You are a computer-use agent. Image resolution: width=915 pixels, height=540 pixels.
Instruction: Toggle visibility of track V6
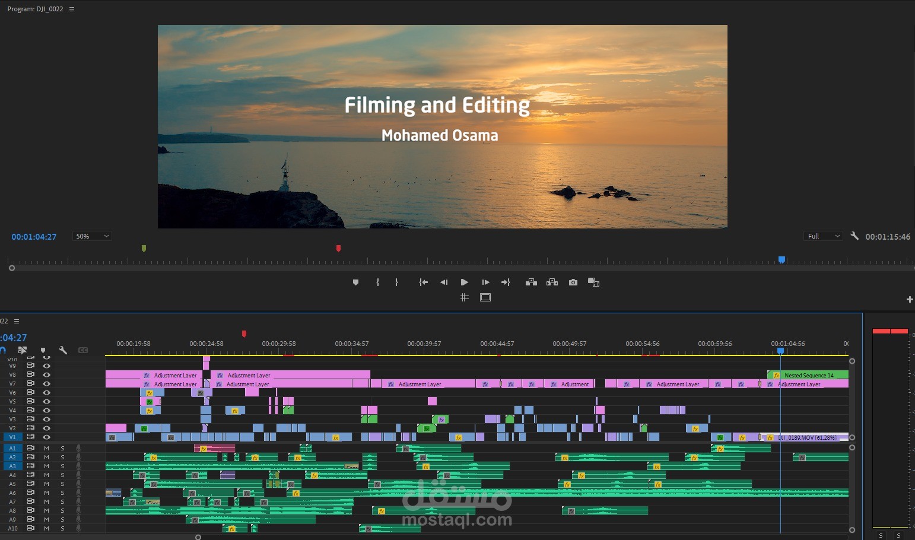pos(46,393)
